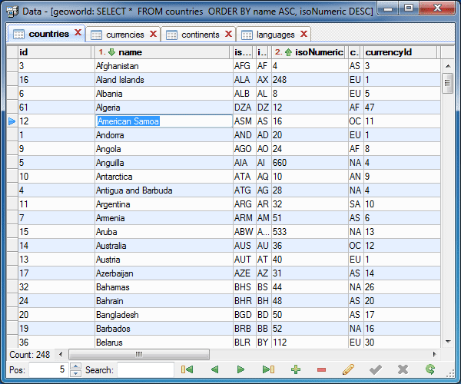Select the Antarctica name cell
This screenshot has width=461, height=384.
pyautogui.click(x=164, y=177)
